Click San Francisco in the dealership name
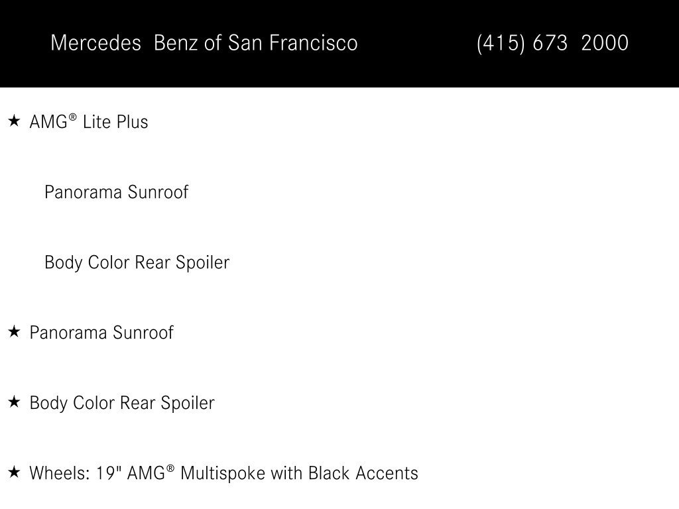 [292, 43]
